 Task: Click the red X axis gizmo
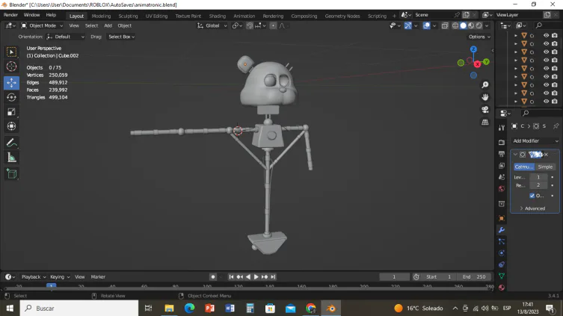[x=477, y=64]
